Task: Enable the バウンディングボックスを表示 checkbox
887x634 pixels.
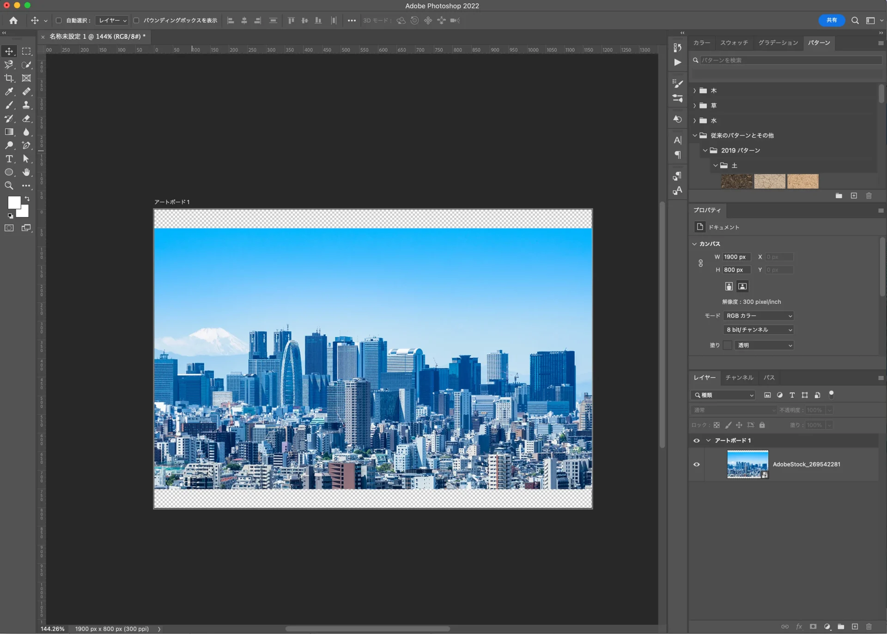Action: point(136,20)
